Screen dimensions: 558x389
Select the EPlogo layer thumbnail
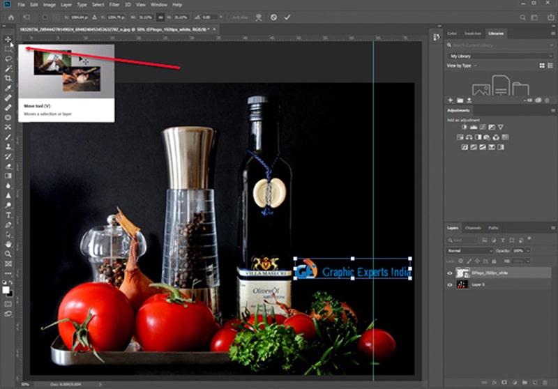462,273
